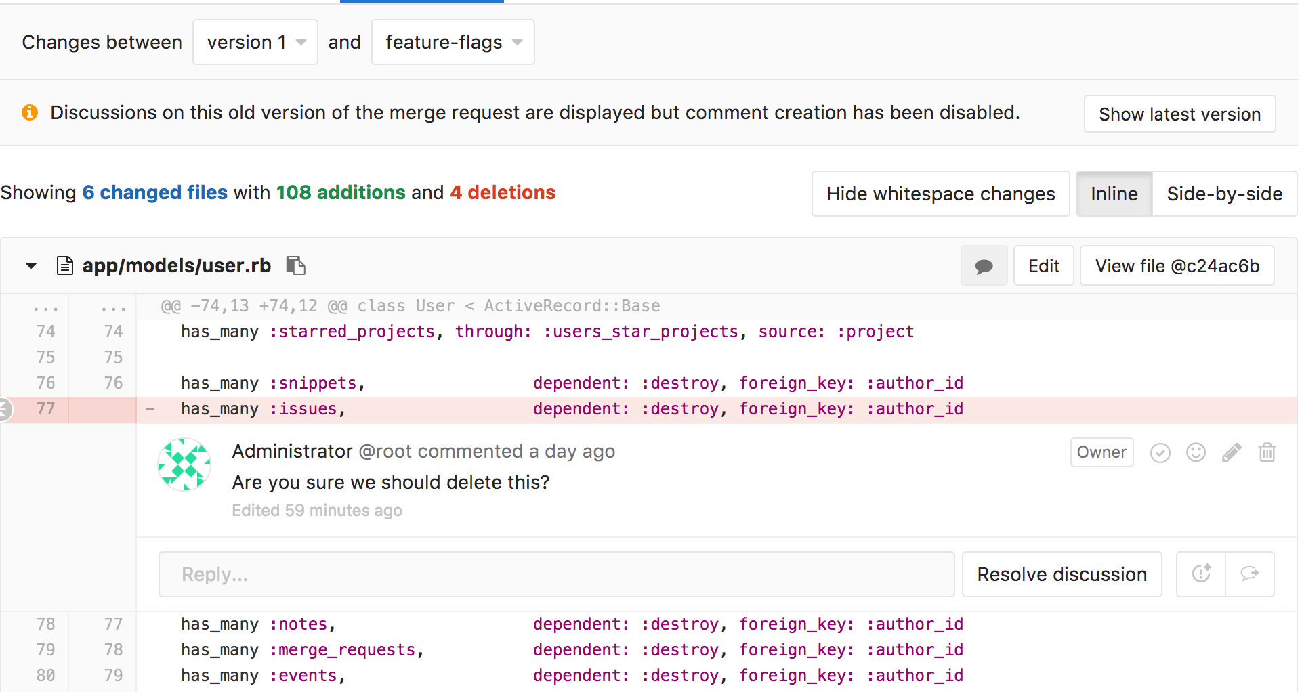Collapse the app/models/user.rb file diff
Image resolution: width=1302 pixels, height=692 pixels.
coord(31,265)
